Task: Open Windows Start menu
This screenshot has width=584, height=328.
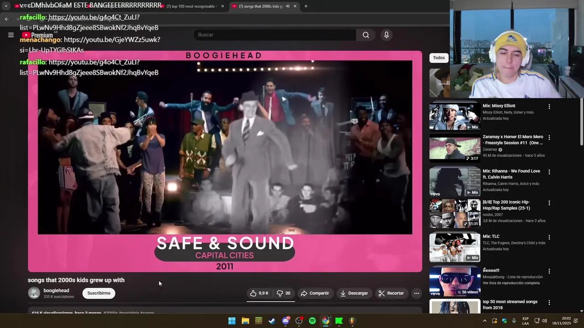Action: (x=232, y=321)
